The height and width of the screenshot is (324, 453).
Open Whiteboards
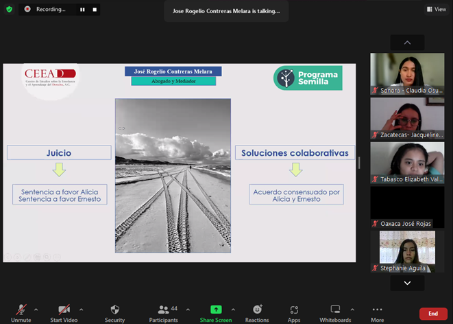click(335, 314)
